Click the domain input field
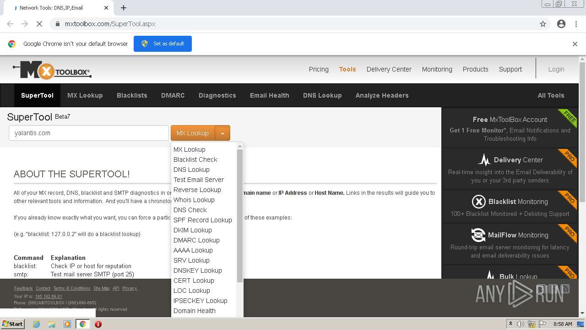Image resolution: width=586 pixels, height=330 pixels. click(89, 133)
